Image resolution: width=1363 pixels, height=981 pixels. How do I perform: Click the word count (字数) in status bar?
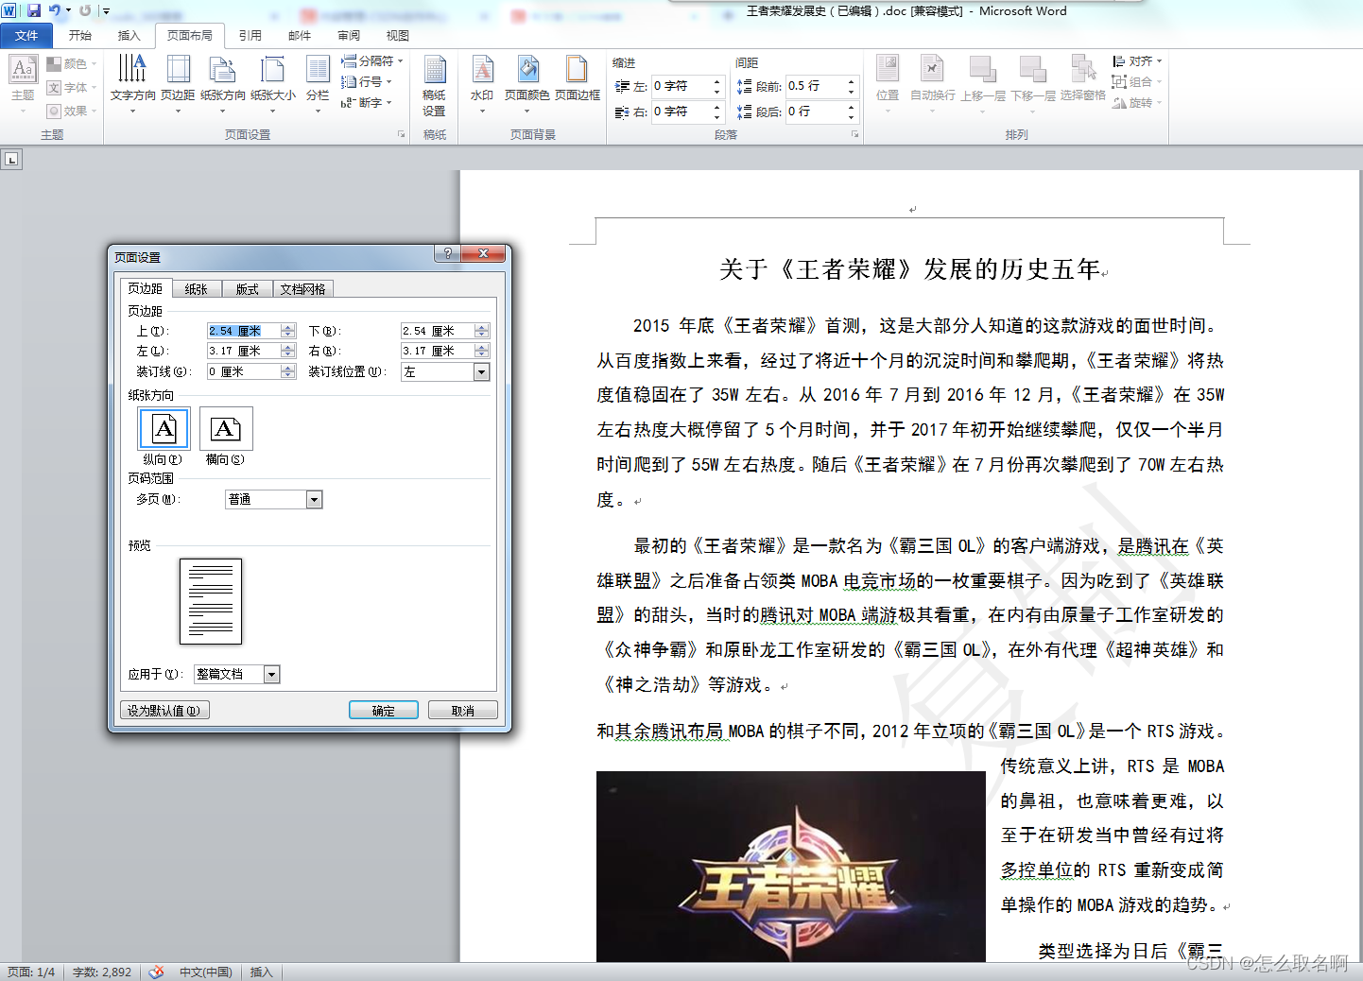pyautogui.click(x=102, y=972)
